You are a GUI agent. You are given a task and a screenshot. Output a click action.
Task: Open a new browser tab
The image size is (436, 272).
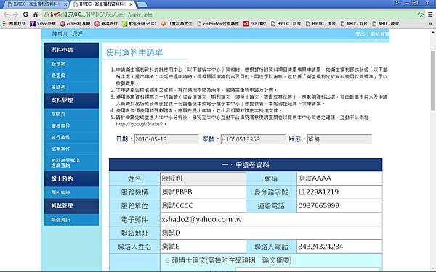[142, 4]
